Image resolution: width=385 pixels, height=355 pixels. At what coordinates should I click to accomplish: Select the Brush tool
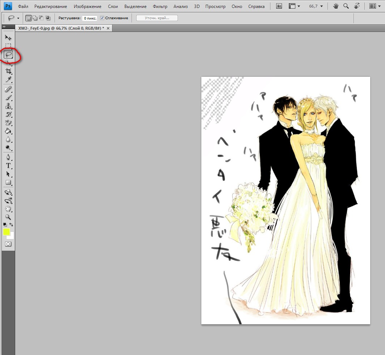8,98
